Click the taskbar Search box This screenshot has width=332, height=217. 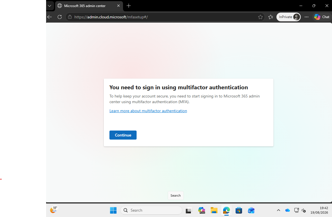coord(151,210)
